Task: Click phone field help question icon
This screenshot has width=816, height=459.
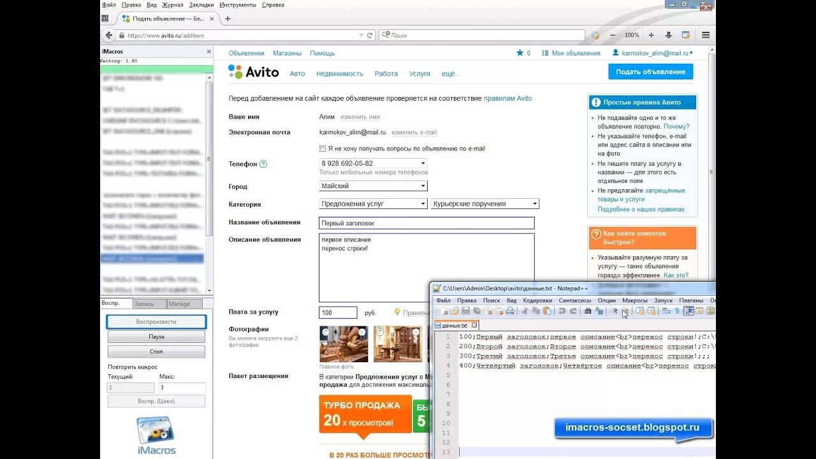Action: click(263, 164)
